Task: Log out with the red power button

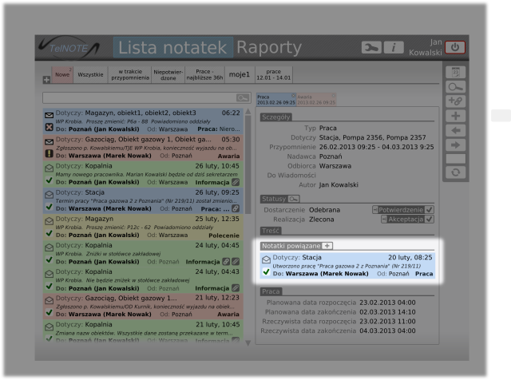Action: (455, 48)
